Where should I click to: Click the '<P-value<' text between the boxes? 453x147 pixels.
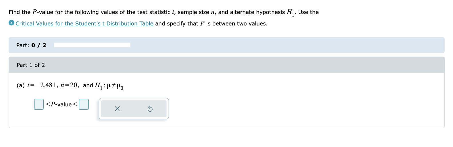[61, 104]
